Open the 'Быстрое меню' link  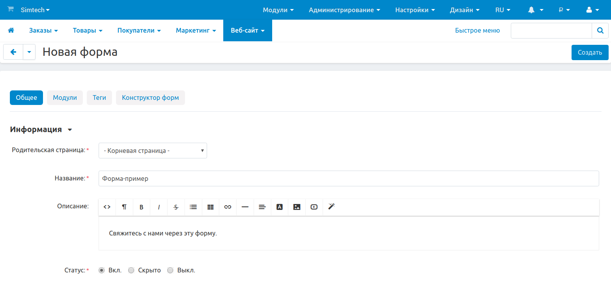[477, 30]
